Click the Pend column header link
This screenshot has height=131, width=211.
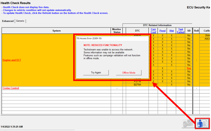pos(162,31)
